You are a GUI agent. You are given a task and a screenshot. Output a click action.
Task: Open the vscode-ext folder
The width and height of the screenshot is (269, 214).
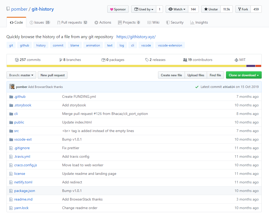click(x=23, y=140)
